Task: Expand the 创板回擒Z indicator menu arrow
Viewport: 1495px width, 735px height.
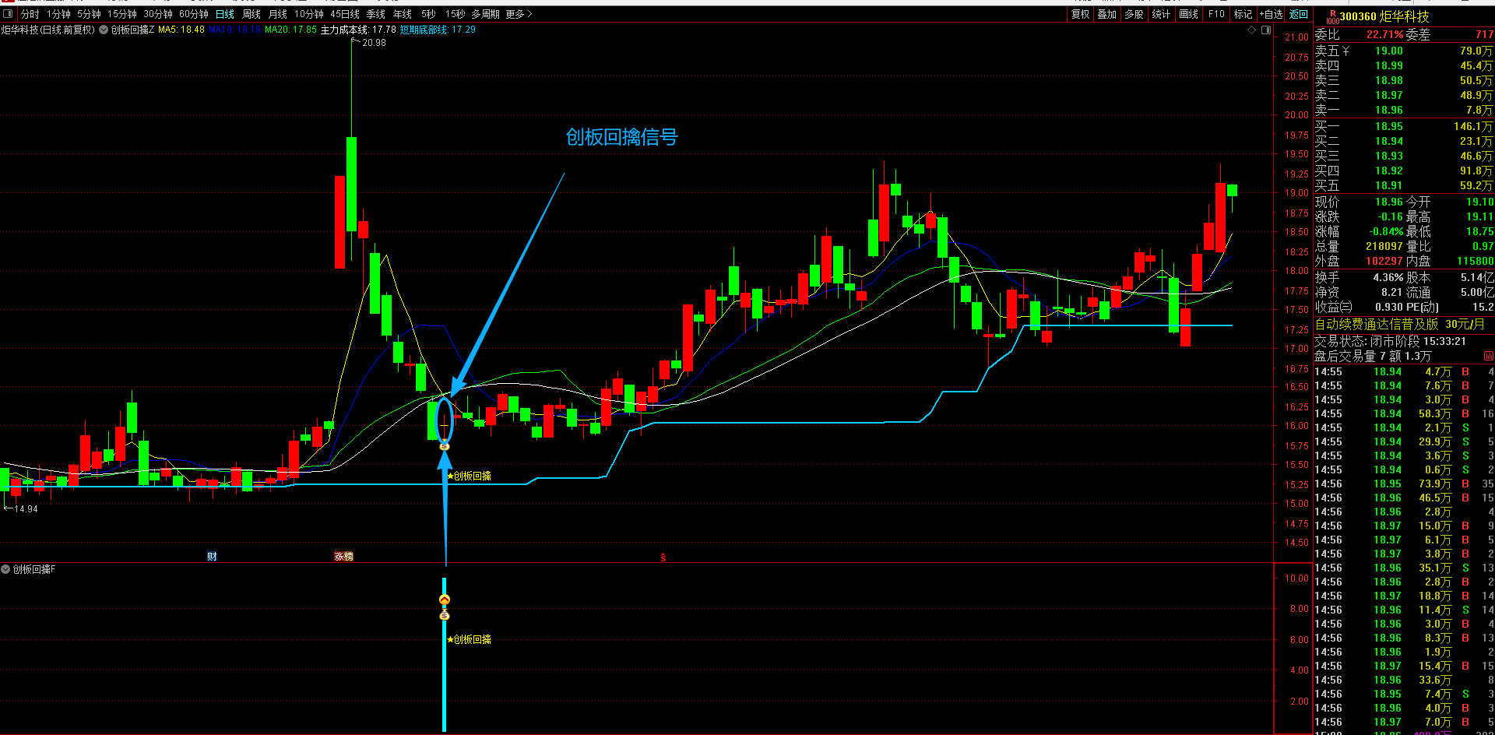Action: pyautogui.click(x=104, y=30)
